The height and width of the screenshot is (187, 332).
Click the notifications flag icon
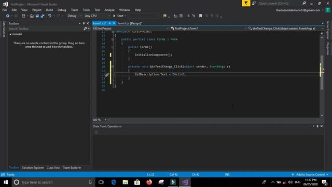[x=246, y=4]
